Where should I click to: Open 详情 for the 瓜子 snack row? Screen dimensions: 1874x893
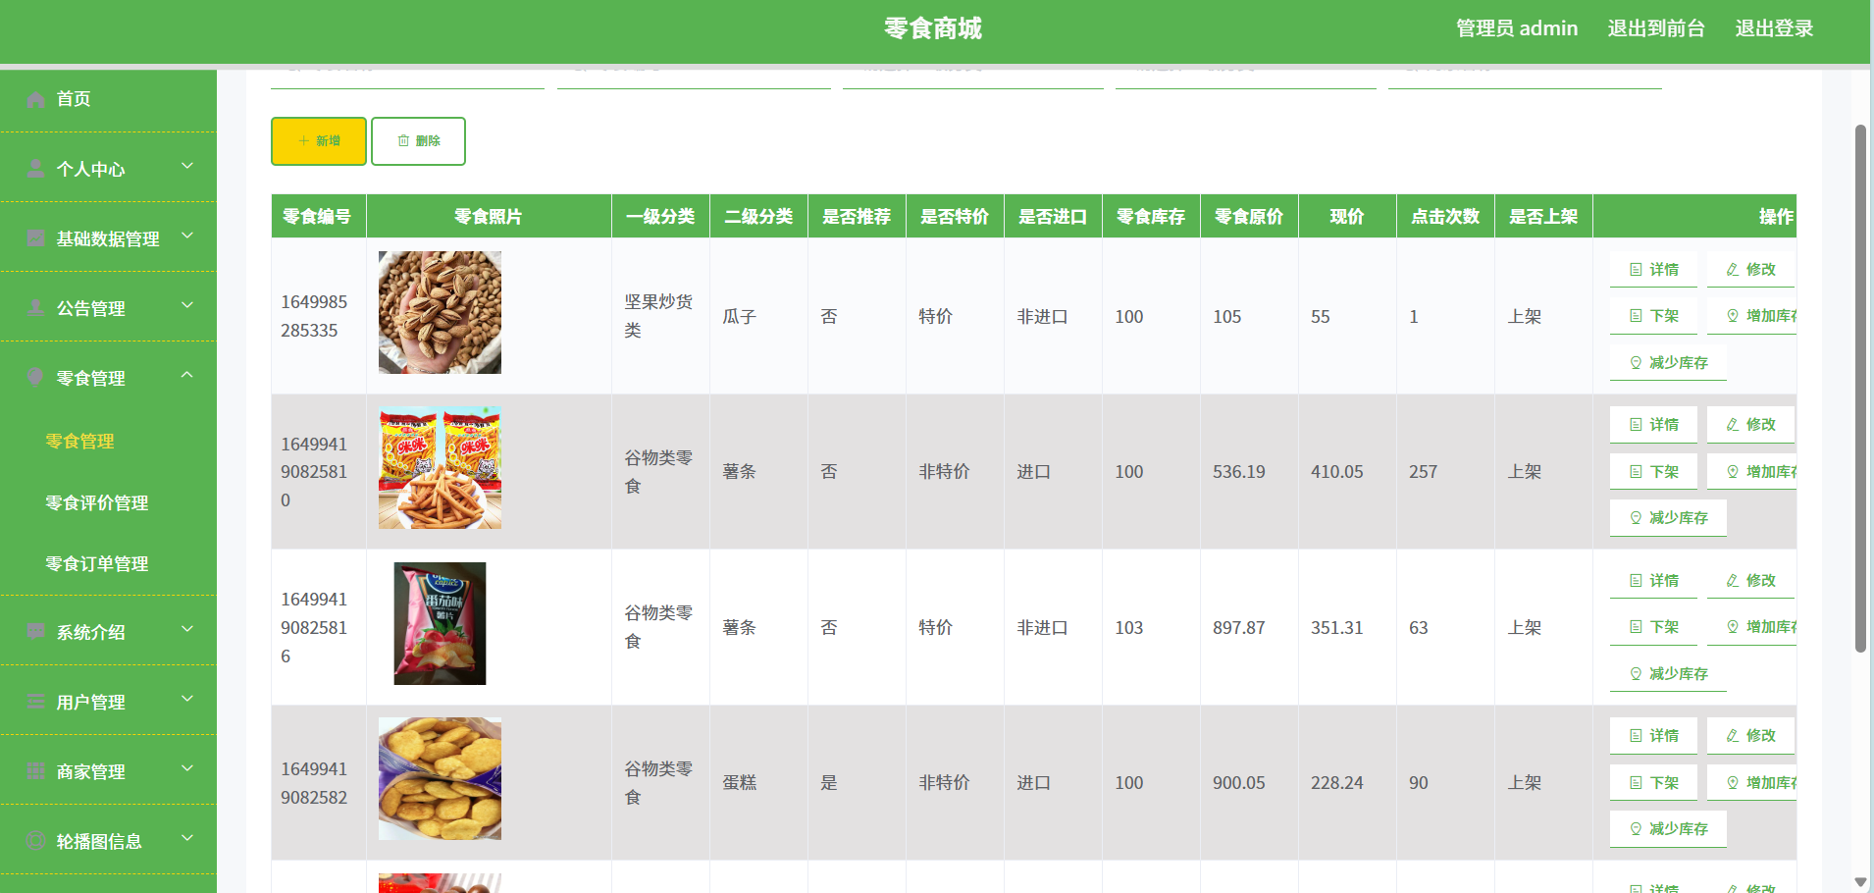[x=1653, y=270]
